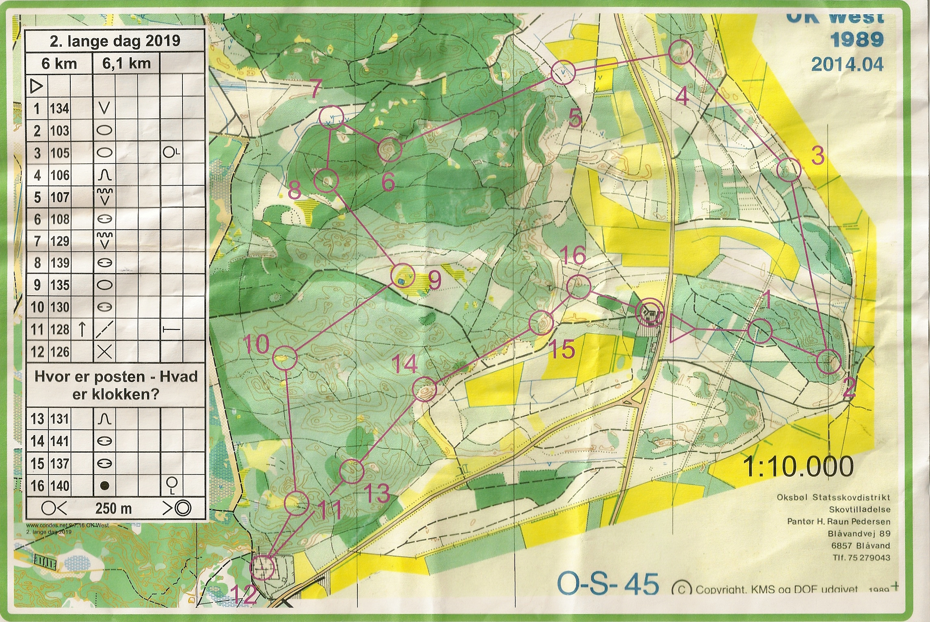
Task: Click control code '129' in the table
Action: 60,241
